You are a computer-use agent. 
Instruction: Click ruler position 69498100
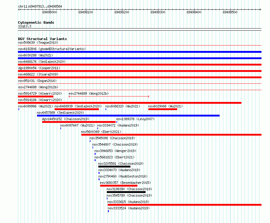pos(86,12)
